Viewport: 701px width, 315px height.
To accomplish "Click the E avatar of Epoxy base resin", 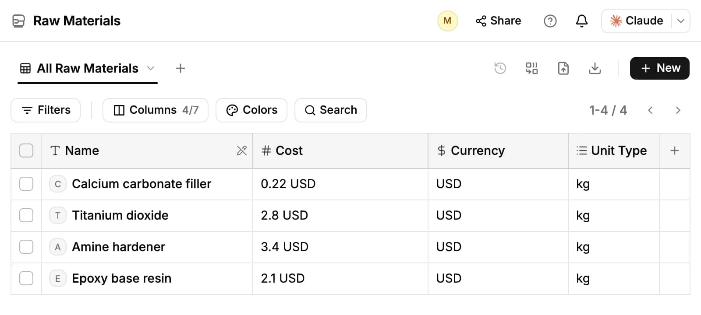I will 57,279.
